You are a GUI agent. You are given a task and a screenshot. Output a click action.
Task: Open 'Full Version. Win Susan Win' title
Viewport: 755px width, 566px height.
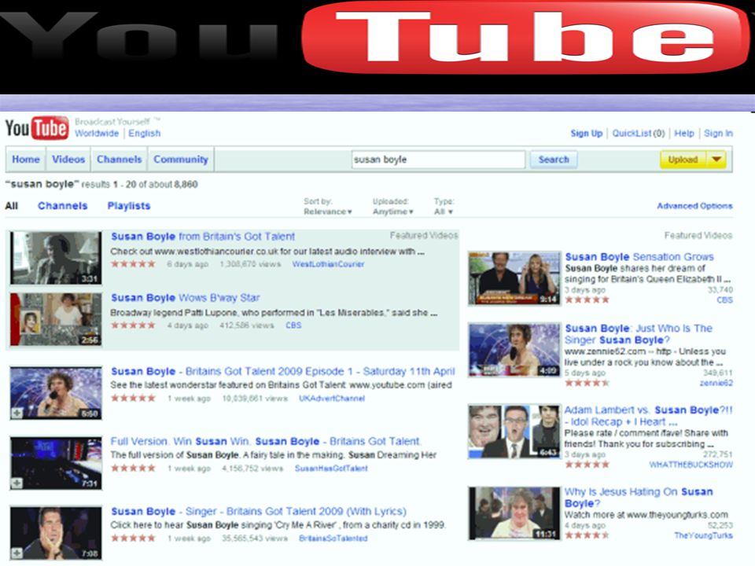(x=266, y=441)
